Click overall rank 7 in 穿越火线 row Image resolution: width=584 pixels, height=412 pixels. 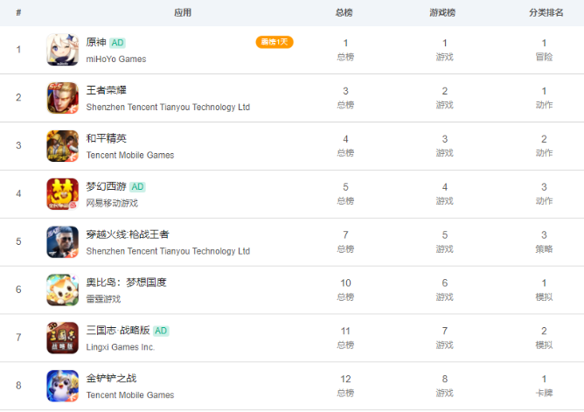click(345, 235)
